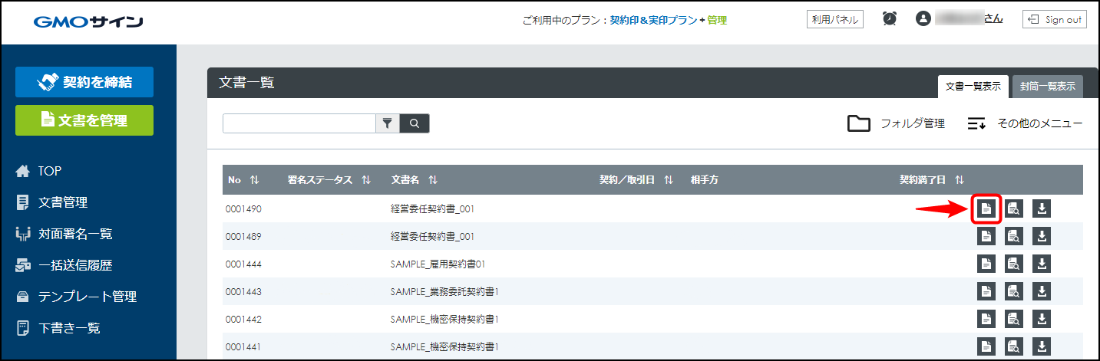Switch to 封筒一覧表示 tab

(x=1047, y=87)
